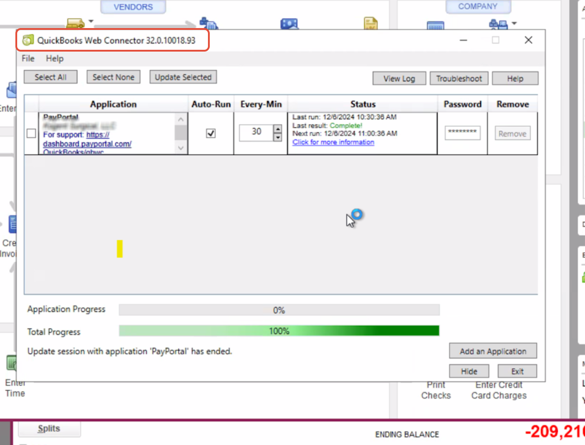The height and width of the screenshot is (445, 585).
Task: Expand the dropdown arrow beside the COMPANY items icon
Action: (514, 23)
